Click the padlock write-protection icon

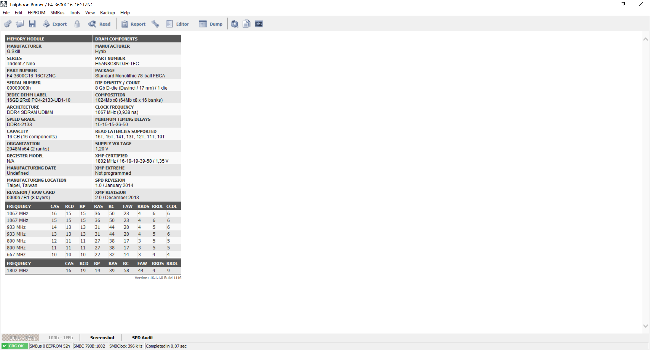click(77, 24)
